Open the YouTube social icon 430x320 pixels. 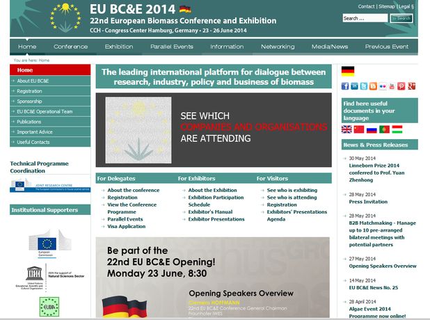point(392,86)
